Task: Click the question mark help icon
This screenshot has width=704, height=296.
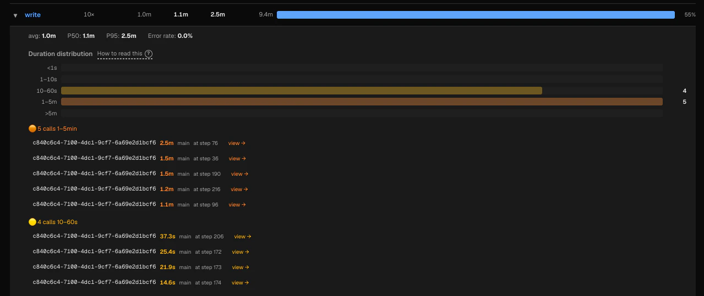Action: coord(149,54)
